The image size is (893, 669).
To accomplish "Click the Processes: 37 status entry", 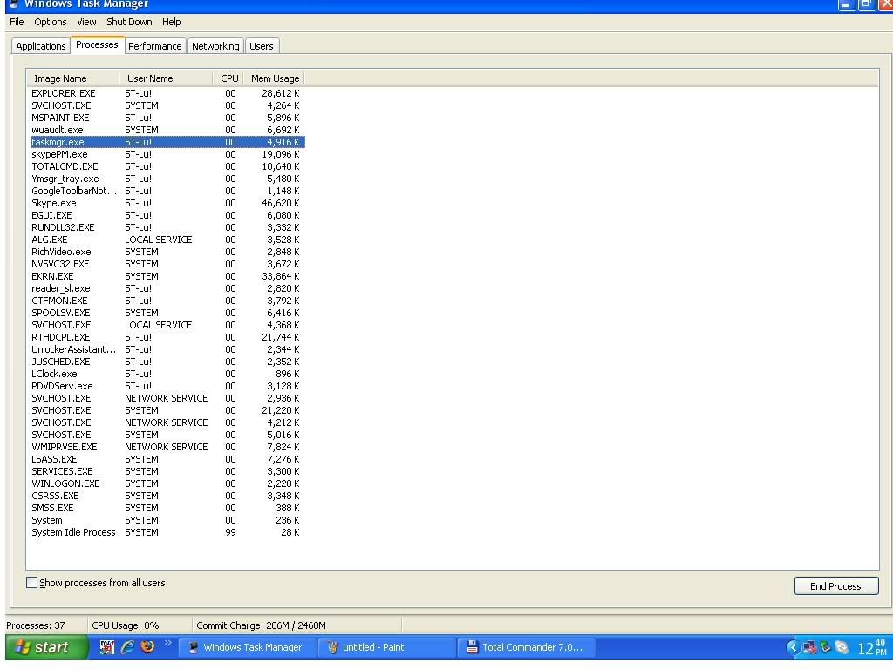I will point(35,625).
